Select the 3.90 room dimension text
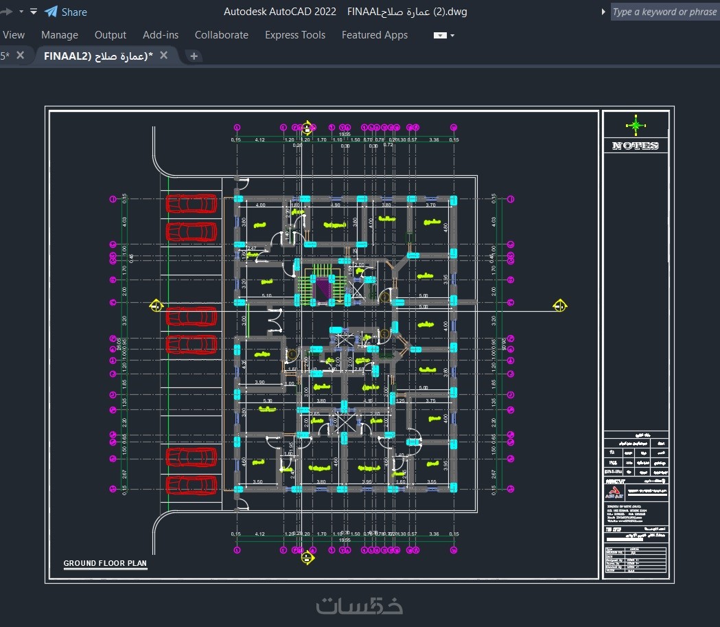The height and width of the screenshot is (627, 720). 259,382
